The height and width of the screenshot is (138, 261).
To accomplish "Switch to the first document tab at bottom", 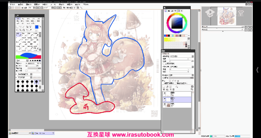I will 20,133.
